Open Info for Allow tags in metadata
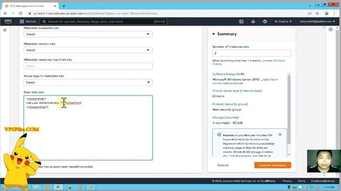The image size is (341, 191). [61, 76]
